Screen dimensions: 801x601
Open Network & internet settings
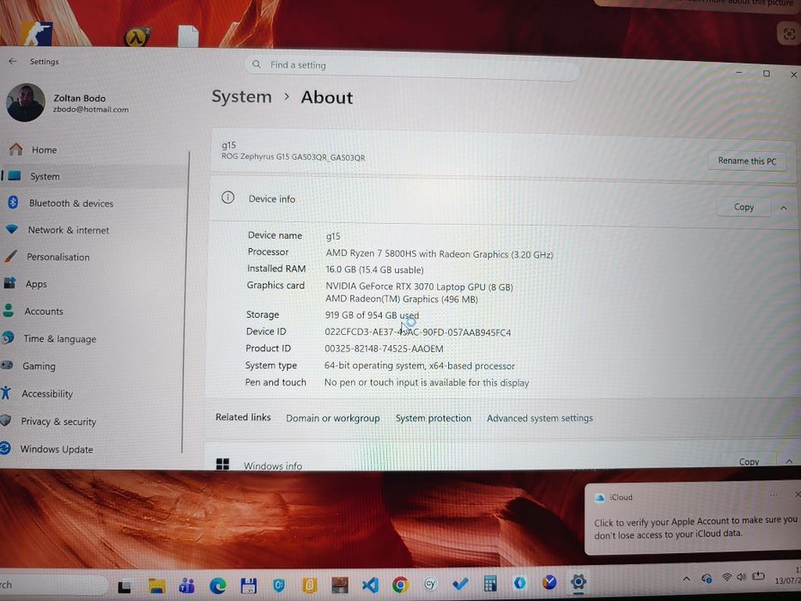(69, 230)
